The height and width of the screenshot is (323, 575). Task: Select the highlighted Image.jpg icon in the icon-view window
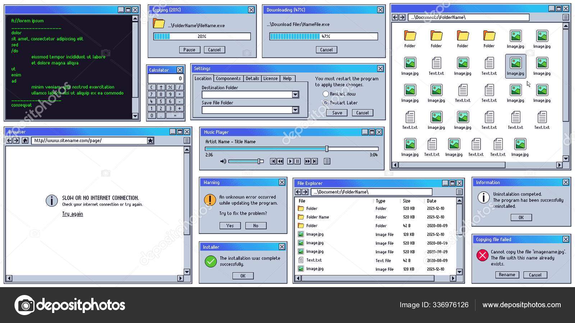(x=515, y=66)
